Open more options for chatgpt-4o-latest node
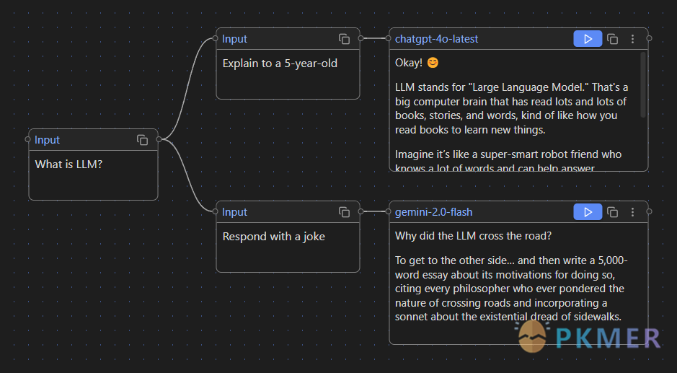The height and width of the screenshot is (373, 677). click(x=633, y=39)
